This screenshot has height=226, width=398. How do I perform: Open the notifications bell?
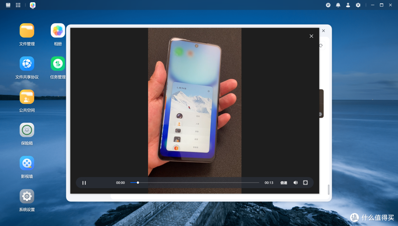click(338, 5)
